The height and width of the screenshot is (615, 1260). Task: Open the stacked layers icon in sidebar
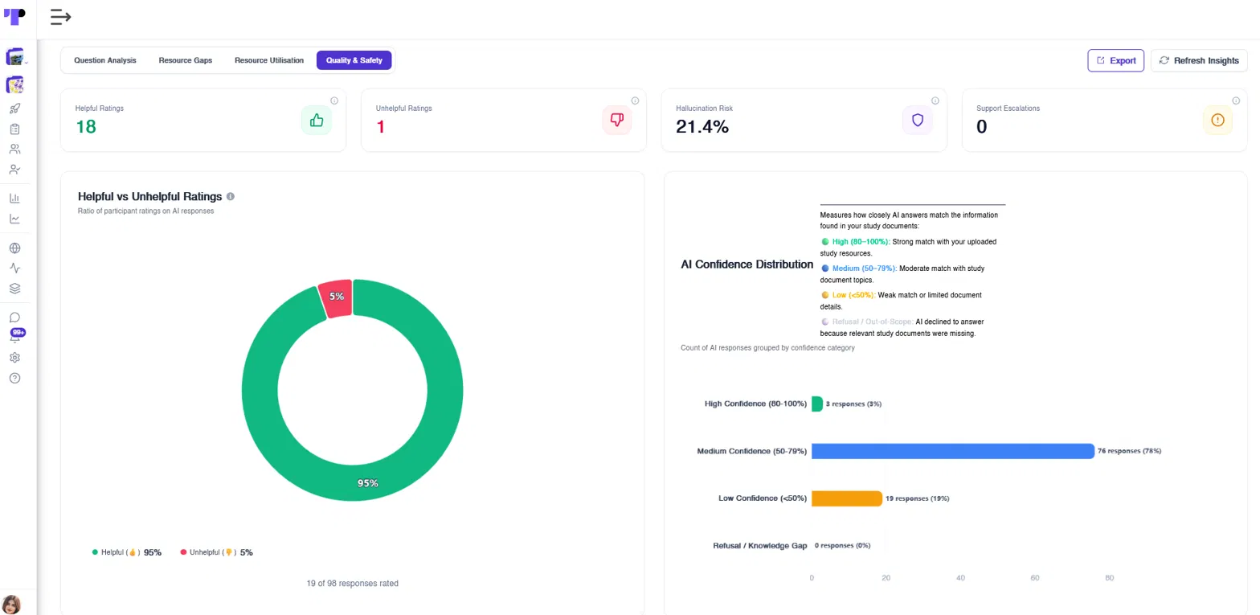coord(14,289)
